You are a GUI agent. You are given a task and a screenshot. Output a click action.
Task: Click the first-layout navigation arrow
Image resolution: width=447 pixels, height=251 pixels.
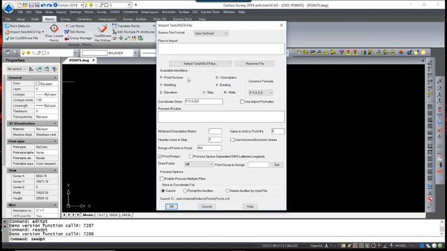[64, 215]
